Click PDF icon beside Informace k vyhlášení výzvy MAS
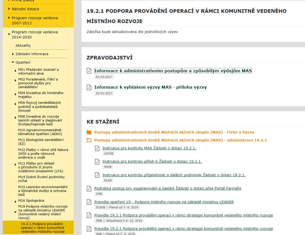 pos(89,87)
